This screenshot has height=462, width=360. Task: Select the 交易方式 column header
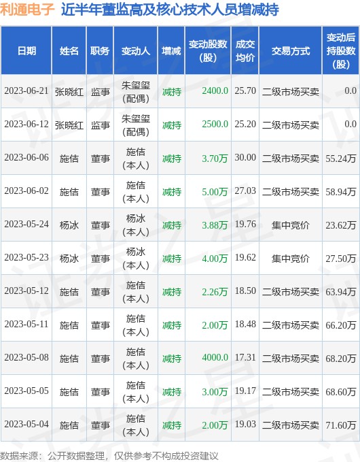tap(291, 50)
